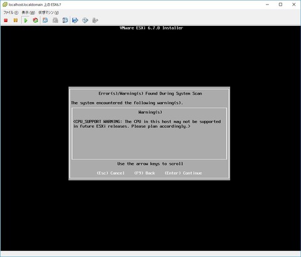The width and height of the screenshot is (301, 257).
Task: Click (Enter) Continue in the installer dialog
Action: 183,173
